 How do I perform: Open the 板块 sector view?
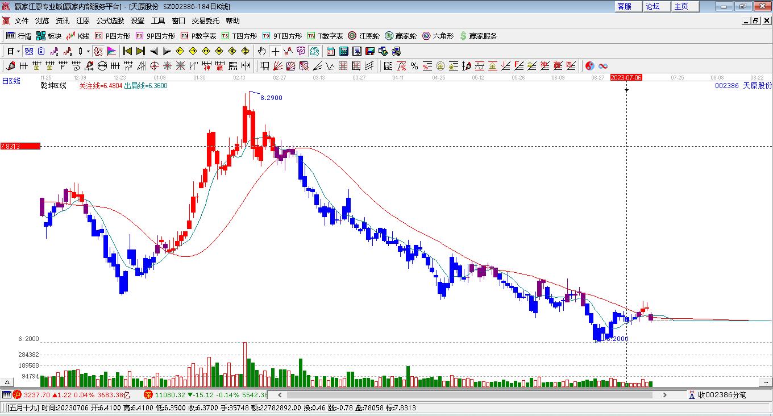click(x=49, y=36)
